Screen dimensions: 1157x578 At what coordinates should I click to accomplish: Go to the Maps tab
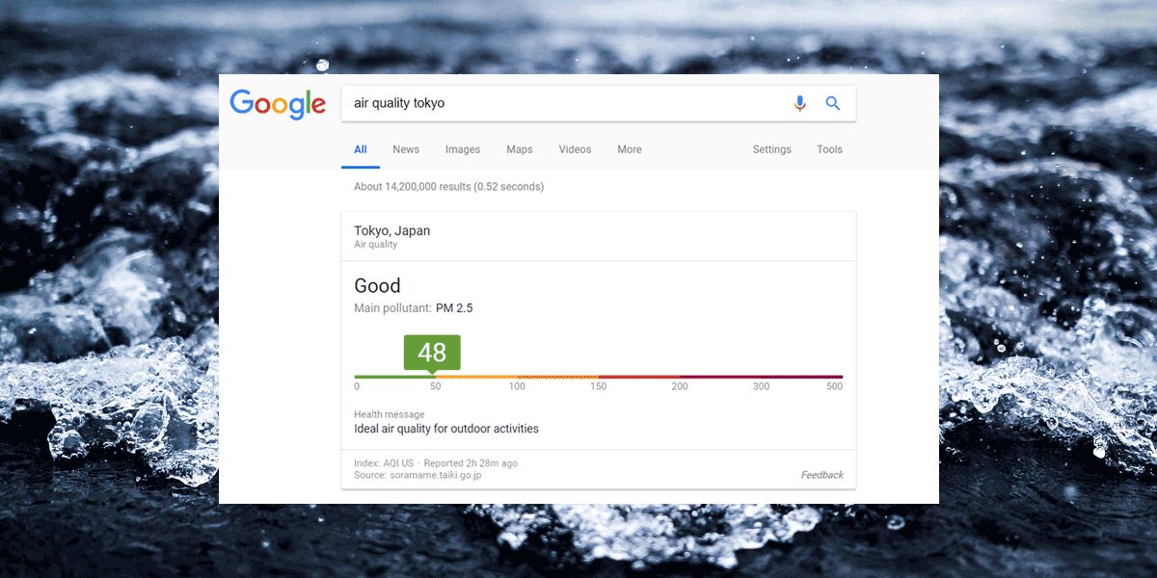pos(520,149)
